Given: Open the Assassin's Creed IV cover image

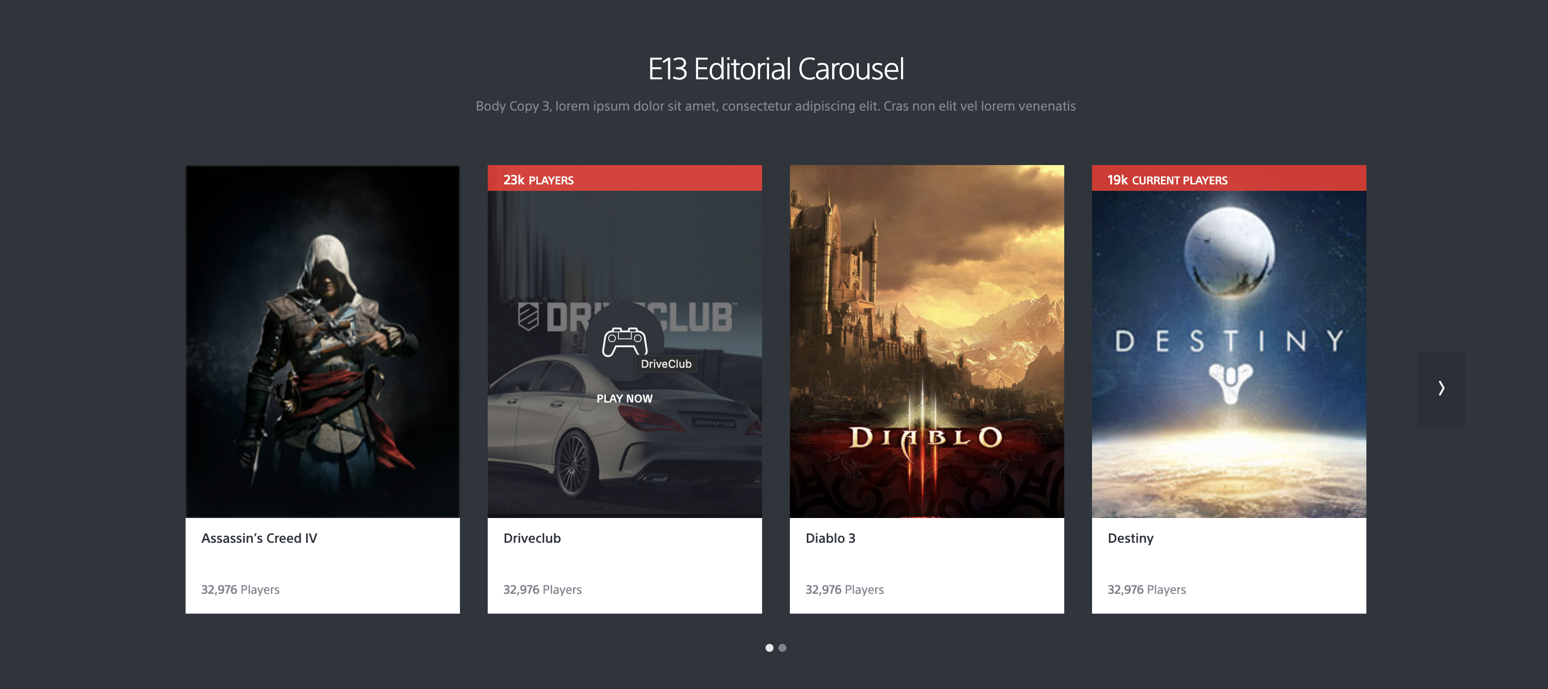Looking at the screenshot, I should [322, 341].
